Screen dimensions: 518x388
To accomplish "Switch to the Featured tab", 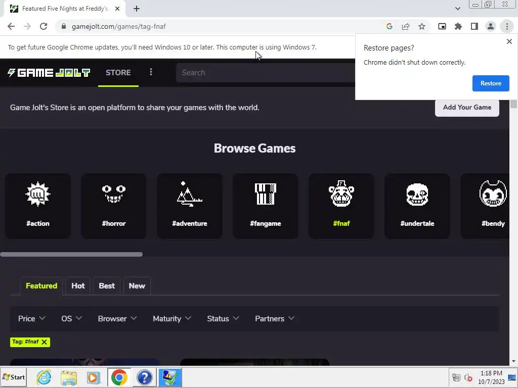I will [x=41, y=286].
